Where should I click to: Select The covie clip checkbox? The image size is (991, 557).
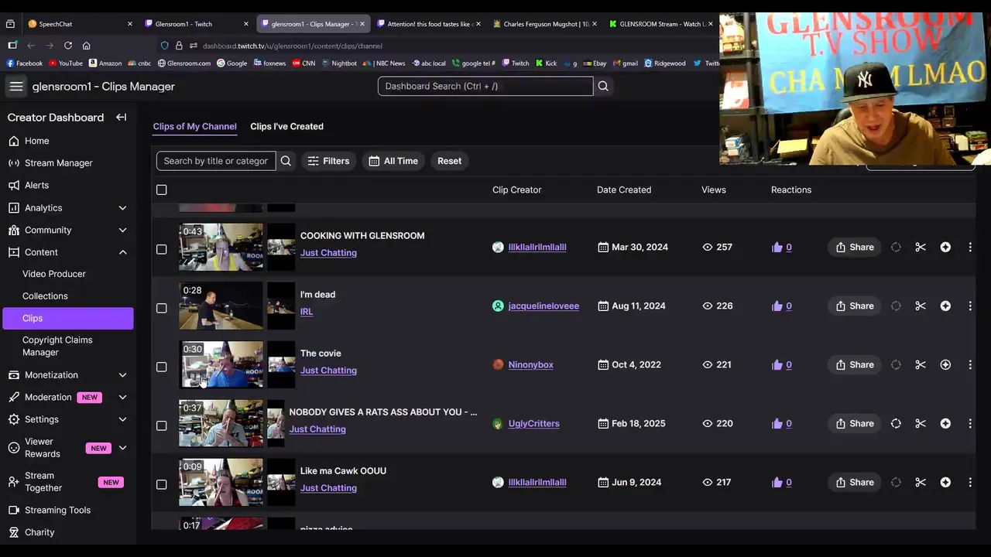pyautogui.click(x=161, y=367)
